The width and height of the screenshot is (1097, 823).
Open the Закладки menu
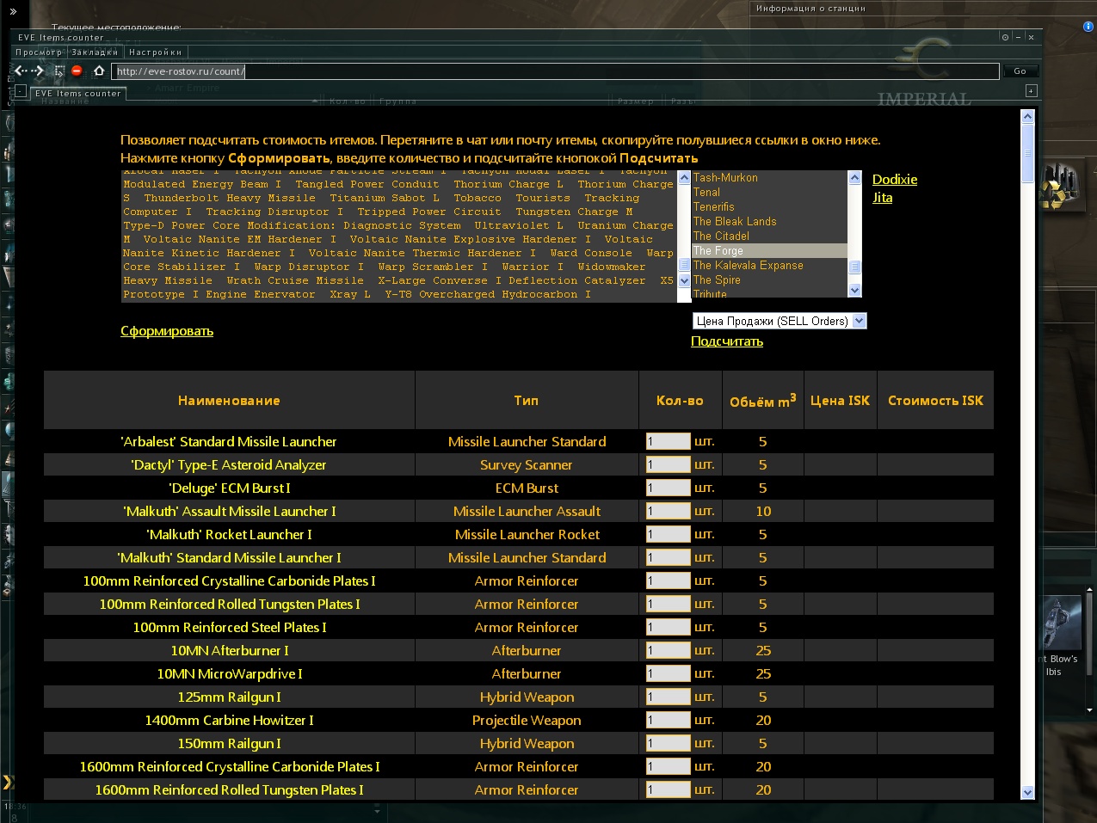coord(95,52)
